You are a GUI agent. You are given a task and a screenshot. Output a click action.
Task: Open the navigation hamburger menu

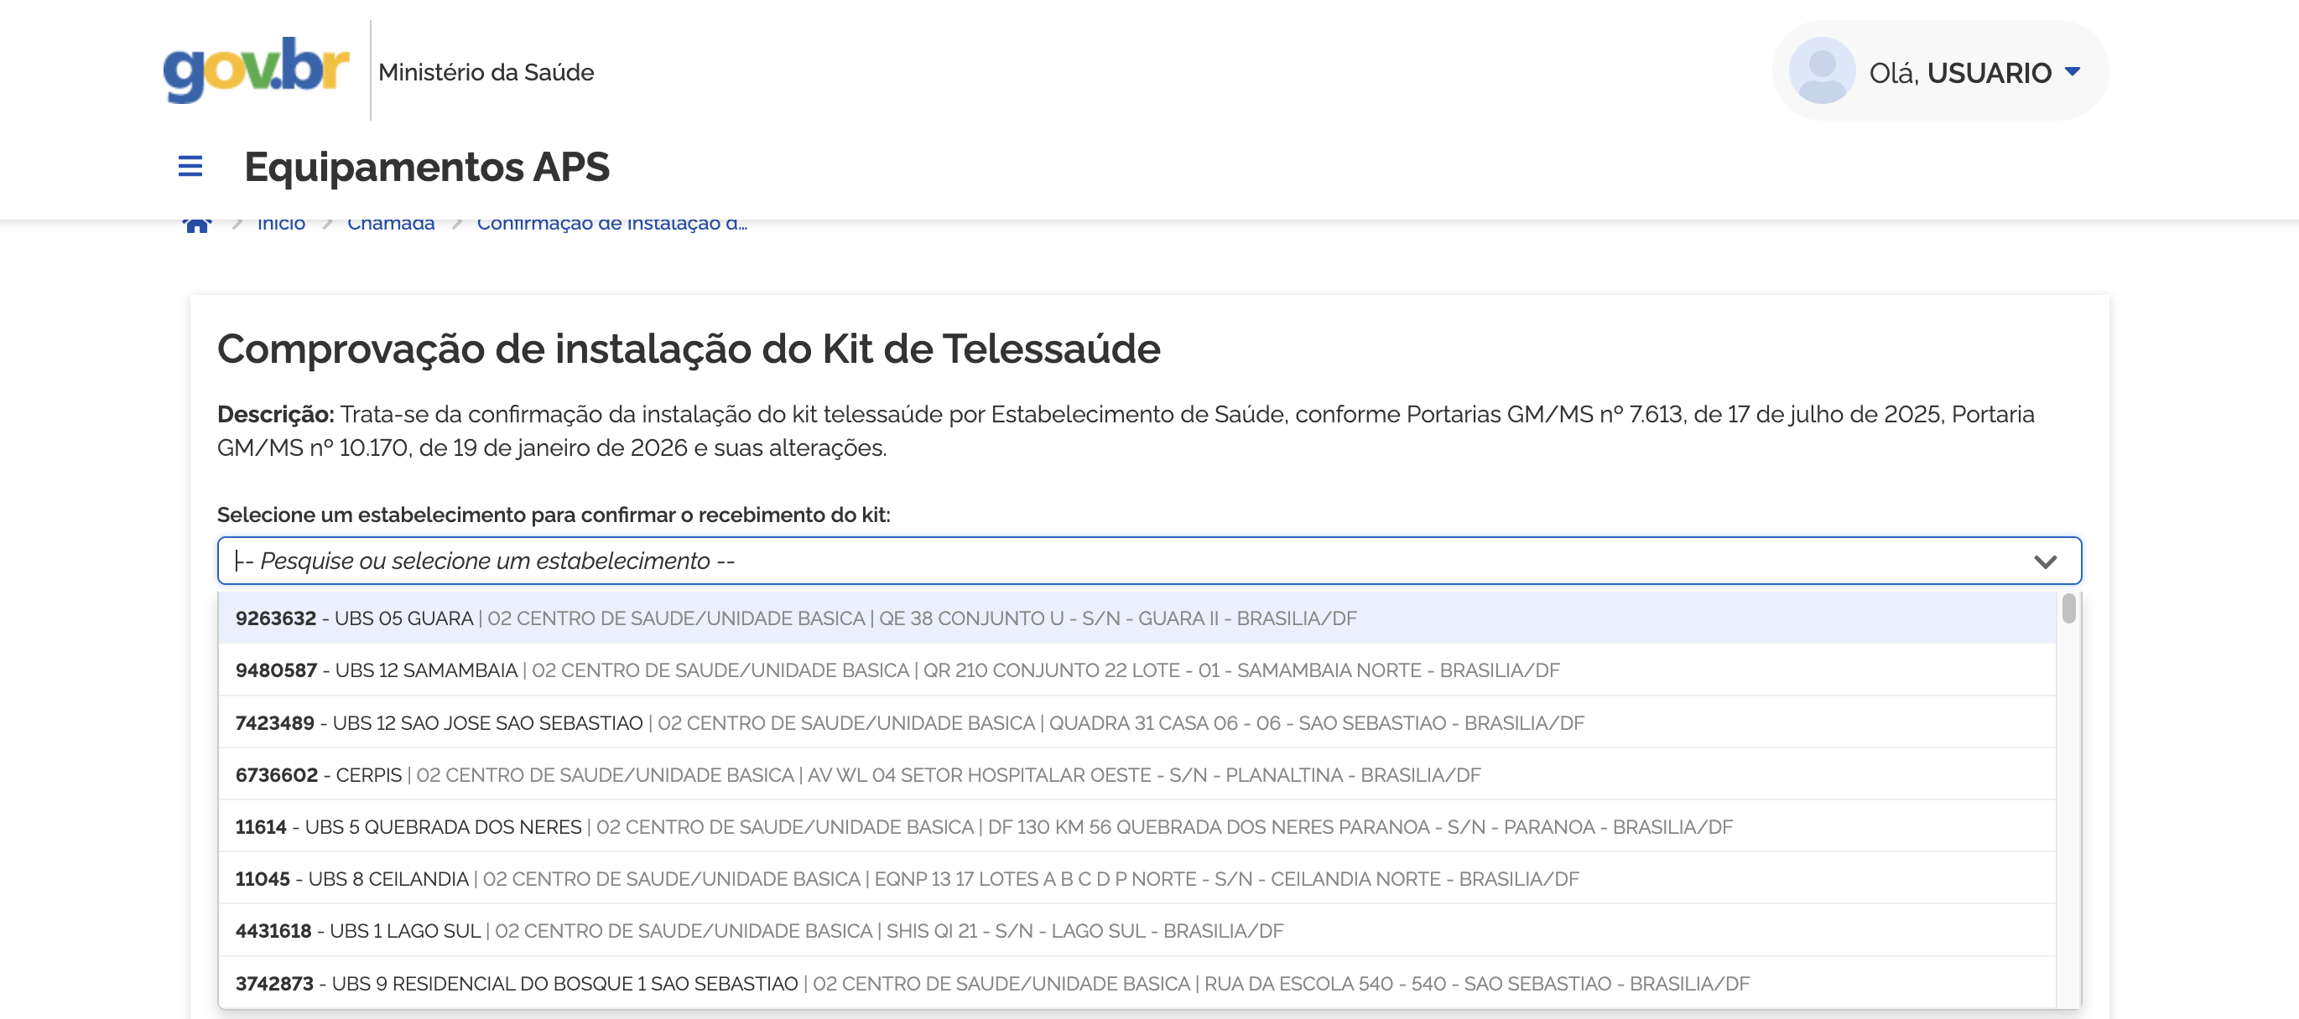[x=190, y=166]
